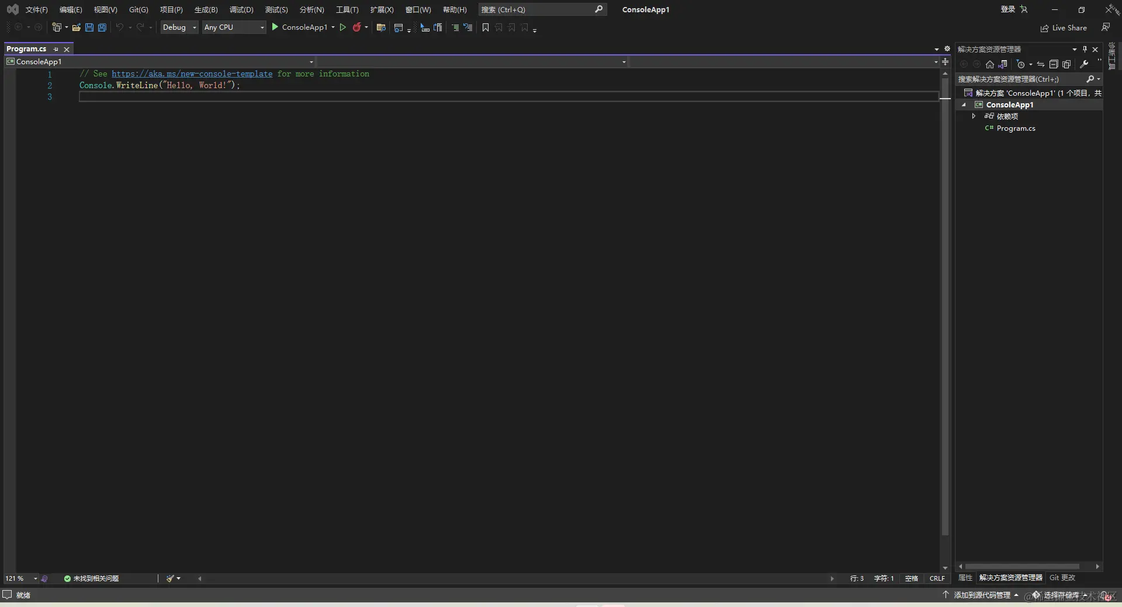The width and height of the screenshot is (1122, 607).
Task: Open the 编辑(E) menu
Action: (x=71, y=9)
